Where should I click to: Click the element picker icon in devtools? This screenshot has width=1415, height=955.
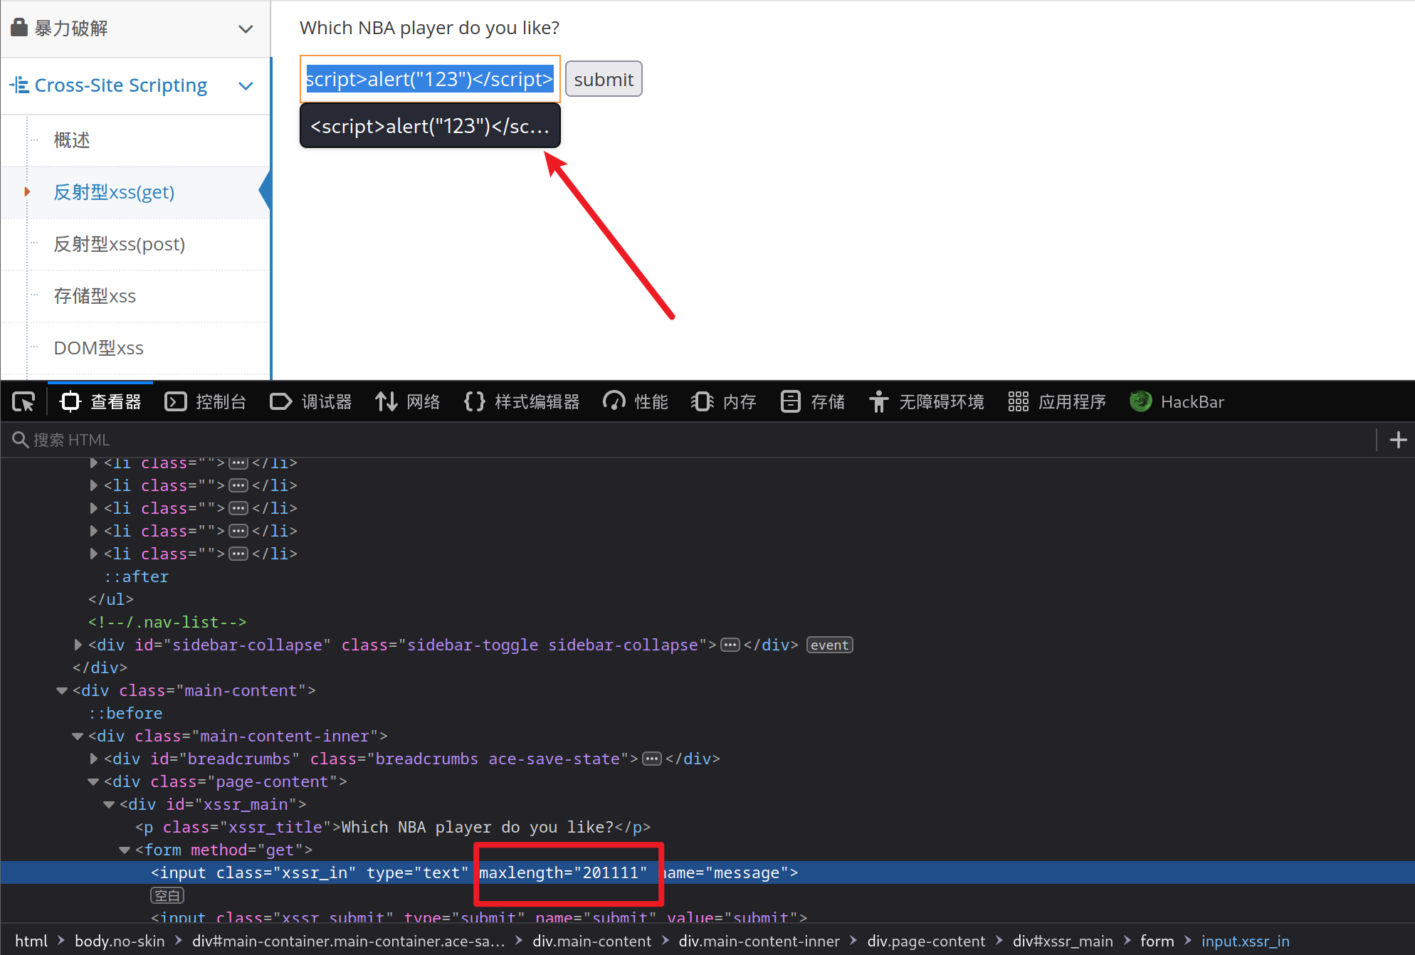pos(23,402)
